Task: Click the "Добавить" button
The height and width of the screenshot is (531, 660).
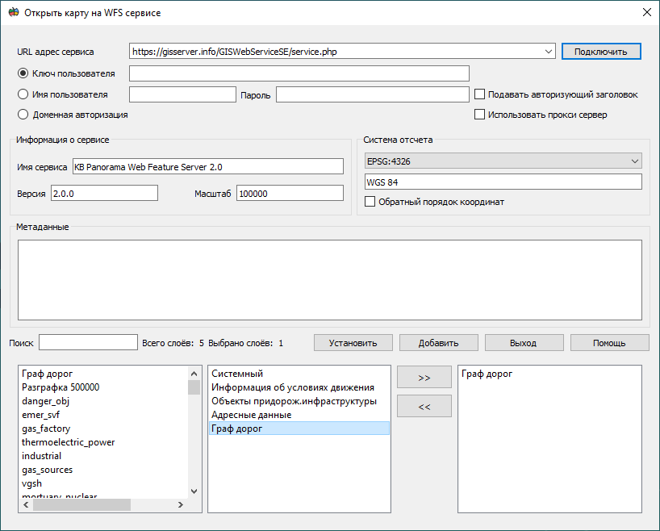Action: [438, 342]
